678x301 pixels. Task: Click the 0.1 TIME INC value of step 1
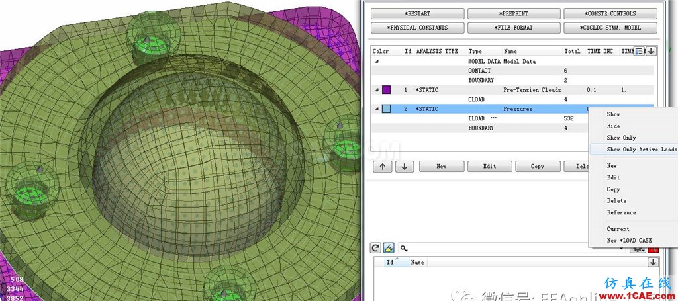(x=591, y=90)
